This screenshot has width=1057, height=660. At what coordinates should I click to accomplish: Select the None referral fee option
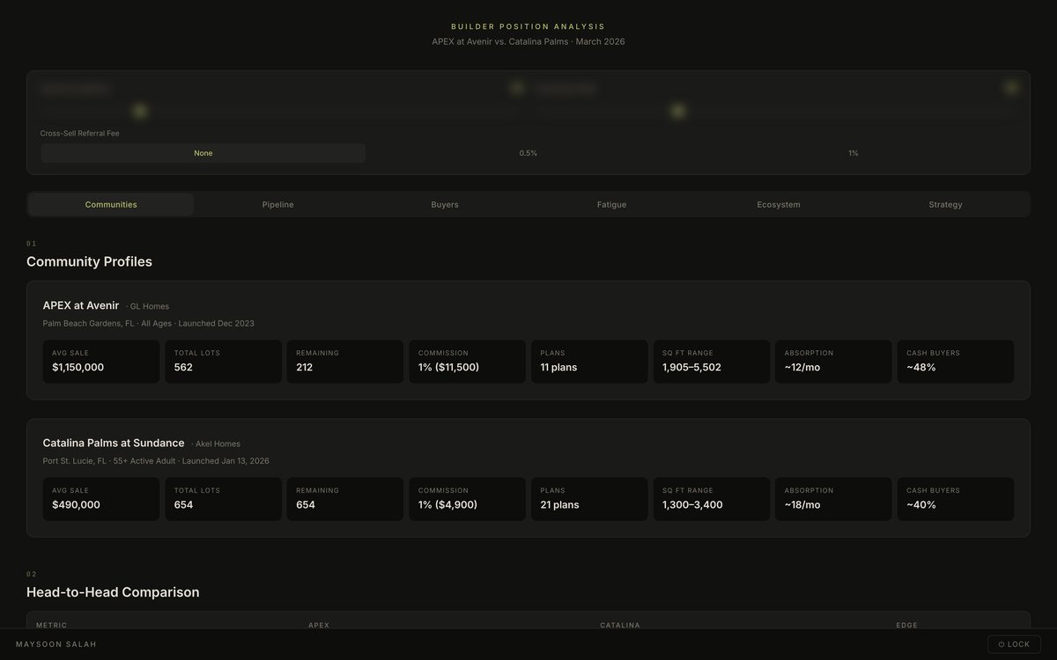203,153
